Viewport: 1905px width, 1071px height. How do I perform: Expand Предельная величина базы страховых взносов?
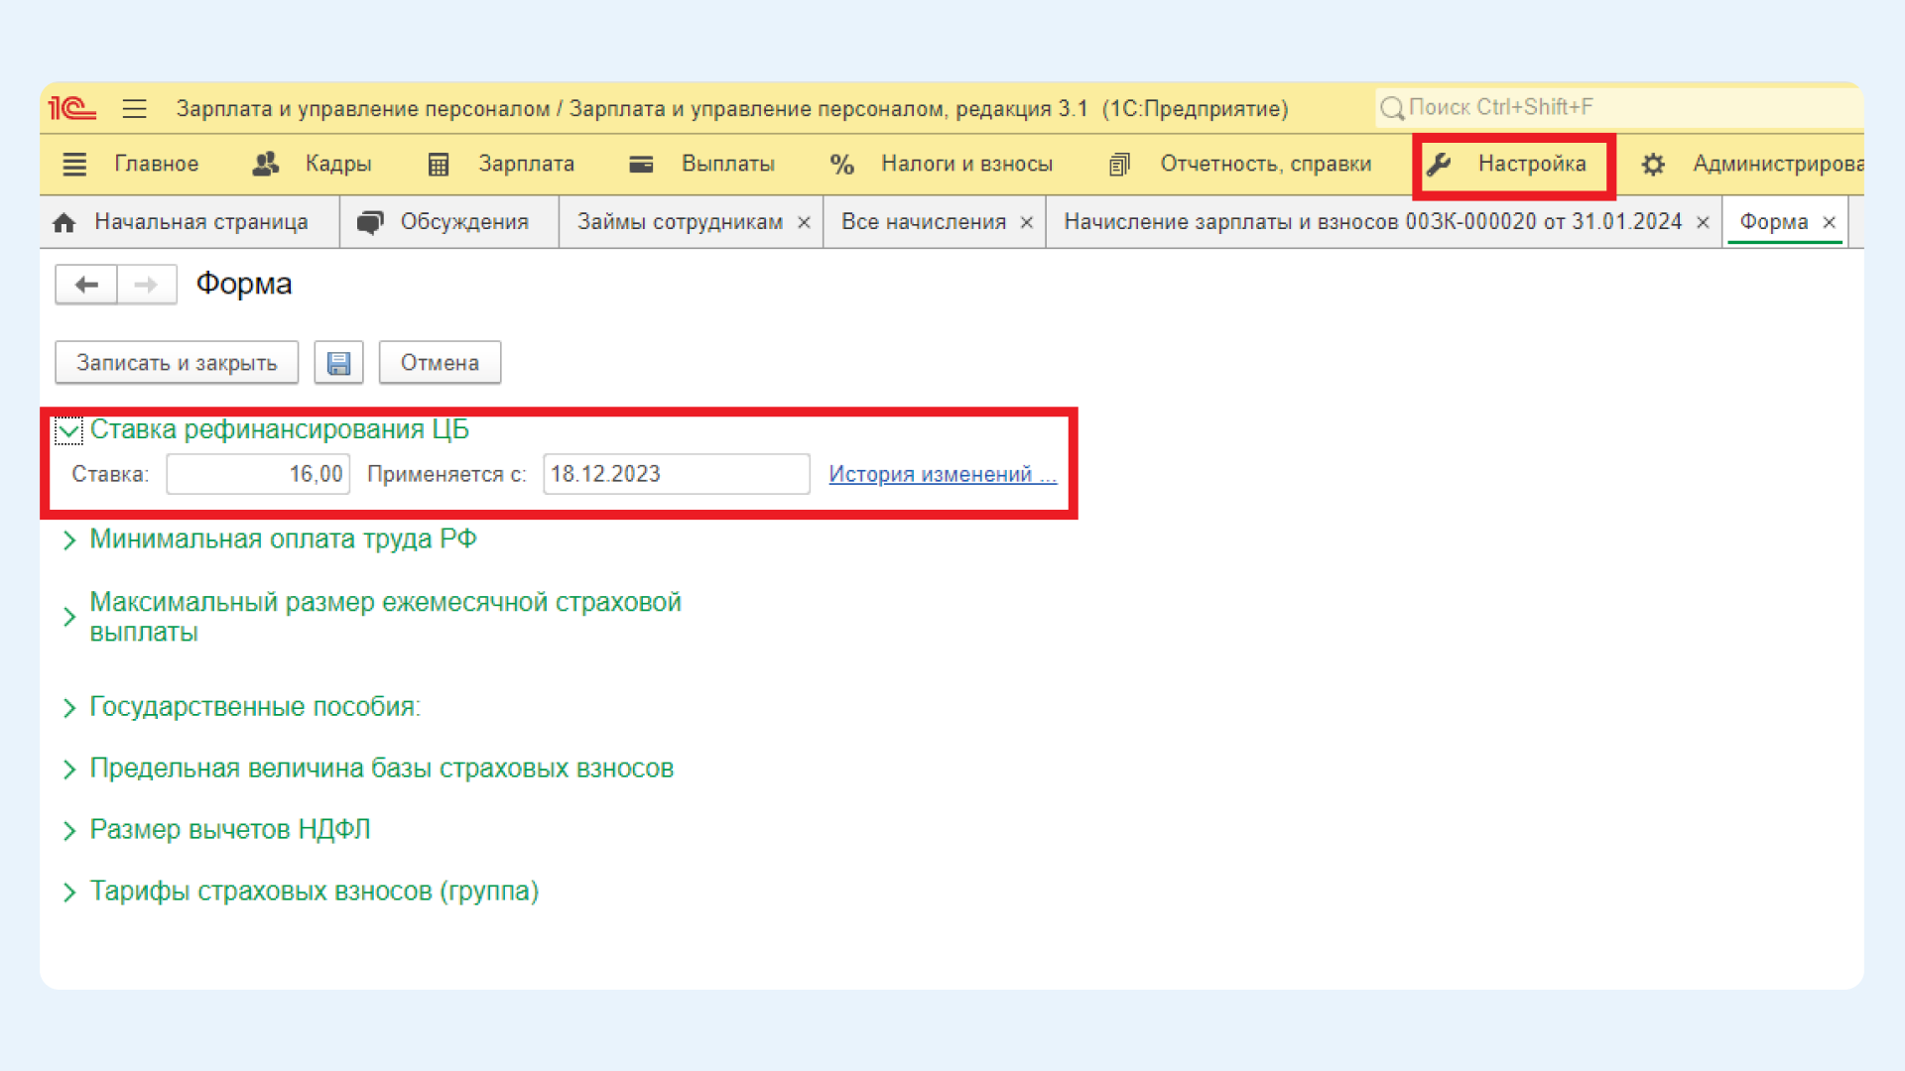[x=68, y=770]
